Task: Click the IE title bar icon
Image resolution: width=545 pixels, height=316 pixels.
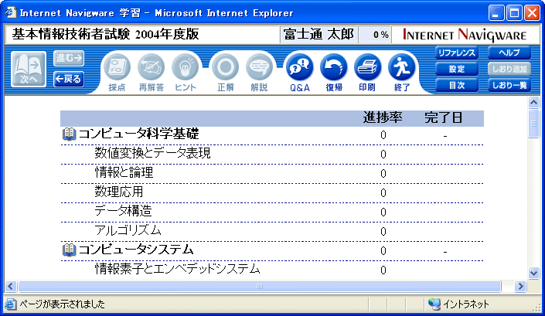Action: coord(10,13)
